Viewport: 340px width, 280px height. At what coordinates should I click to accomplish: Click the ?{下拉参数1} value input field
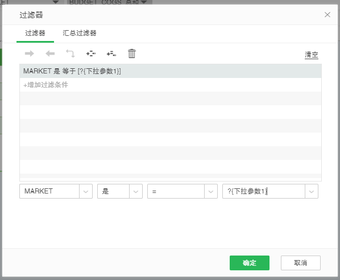[264, 191]
